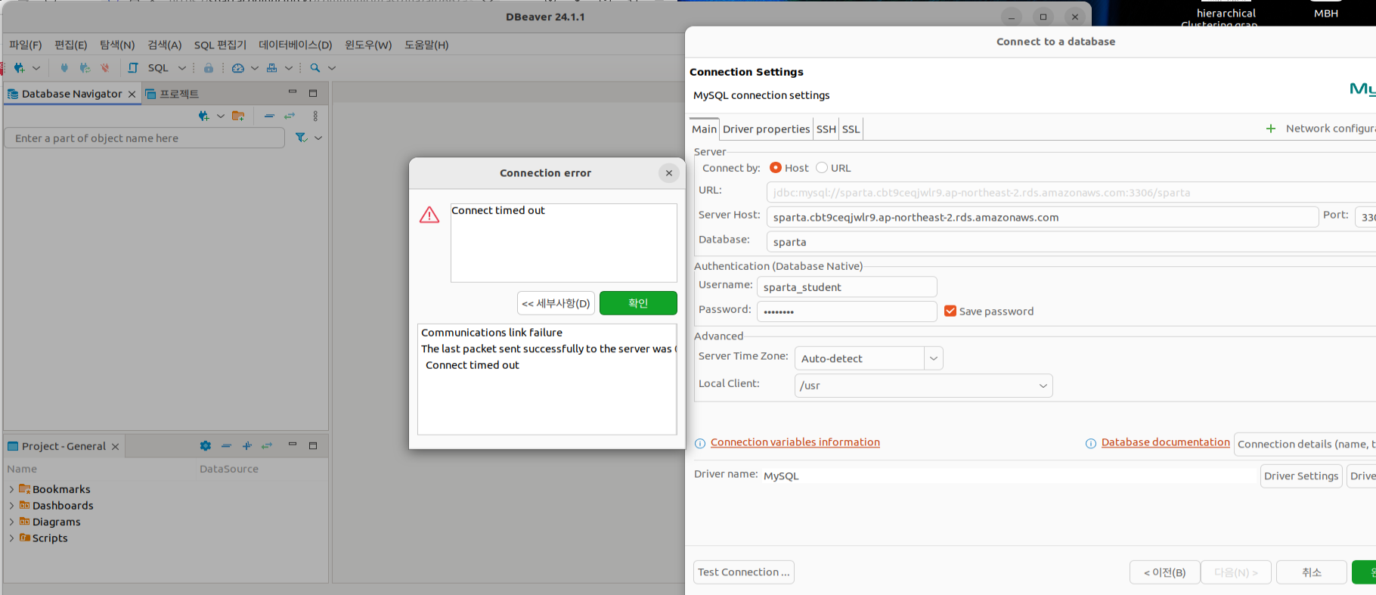The width and height of the screenshot is (1376, 595).
Task: Maximize the Database Navigator panel
Action: click(313, 93)
